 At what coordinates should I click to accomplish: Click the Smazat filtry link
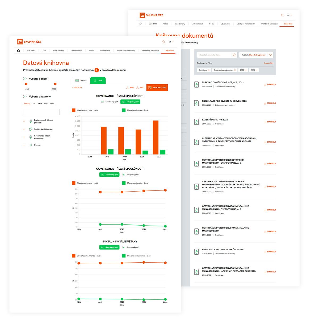pos(268,63)
